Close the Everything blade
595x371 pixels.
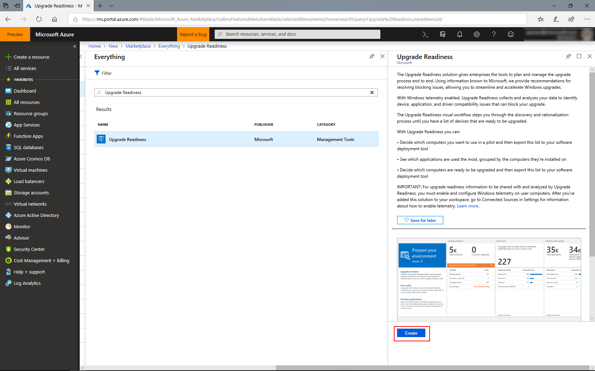[382, 56]
